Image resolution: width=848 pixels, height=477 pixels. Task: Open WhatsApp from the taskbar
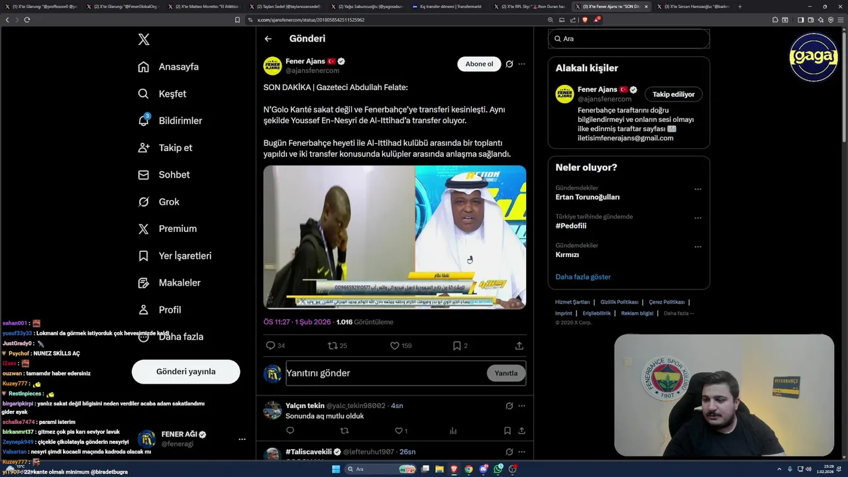click(498, 469)
